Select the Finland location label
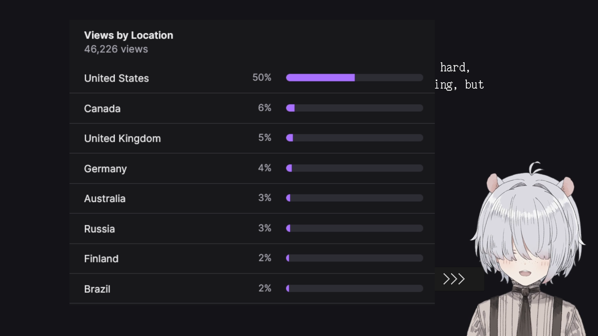 (x=101, y=259)
